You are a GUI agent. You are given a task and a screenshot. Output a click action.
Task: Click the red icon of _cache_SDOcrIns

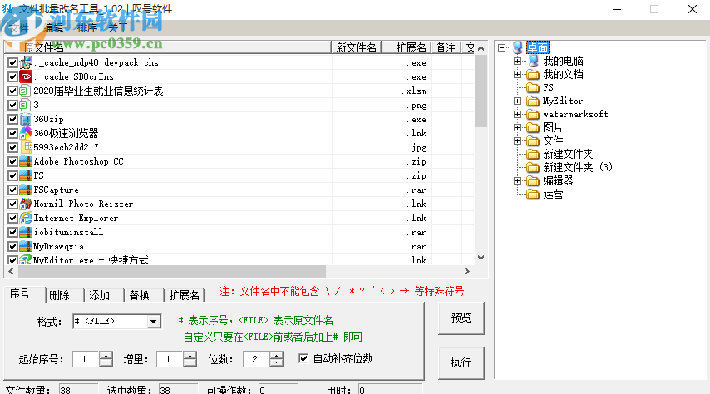click(x=26, y=76)
